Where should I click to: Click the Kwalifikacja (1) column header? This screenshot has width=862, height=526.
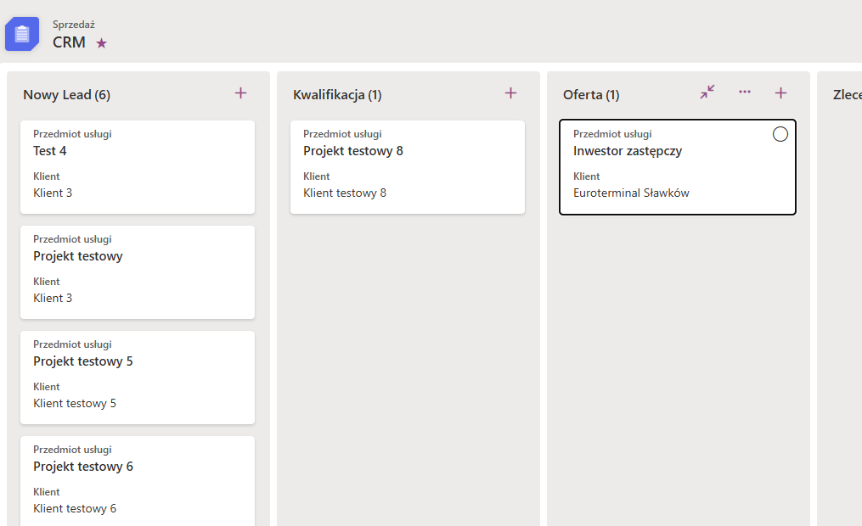[x=337, y=95]
